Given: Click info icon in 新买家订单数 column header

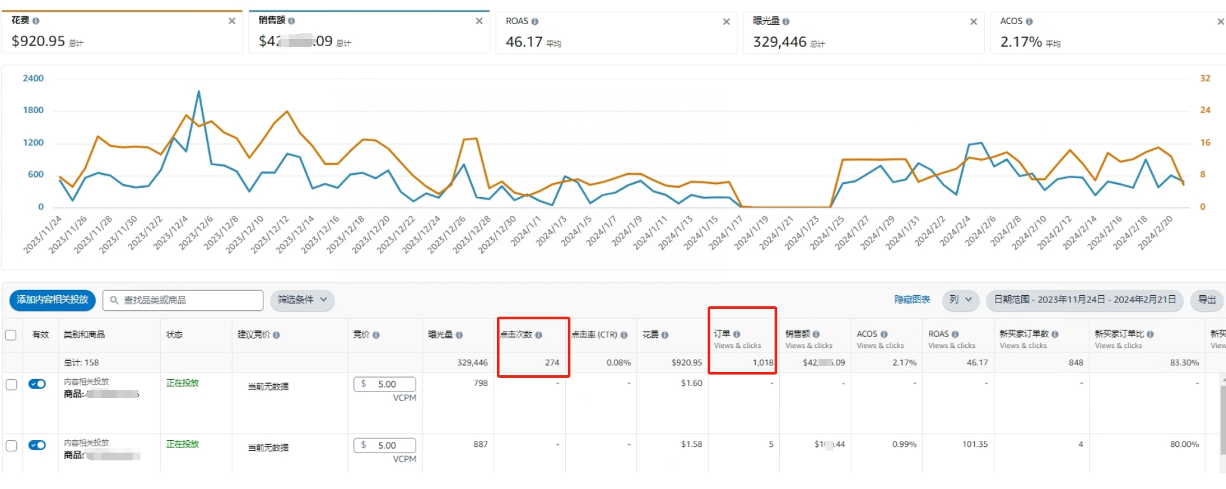Looking at the screenshot, I should (x=1055, y=334).
